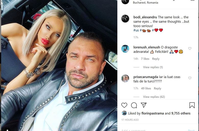
Task: View the 9,755 others who liked
Action: (181, 113)
